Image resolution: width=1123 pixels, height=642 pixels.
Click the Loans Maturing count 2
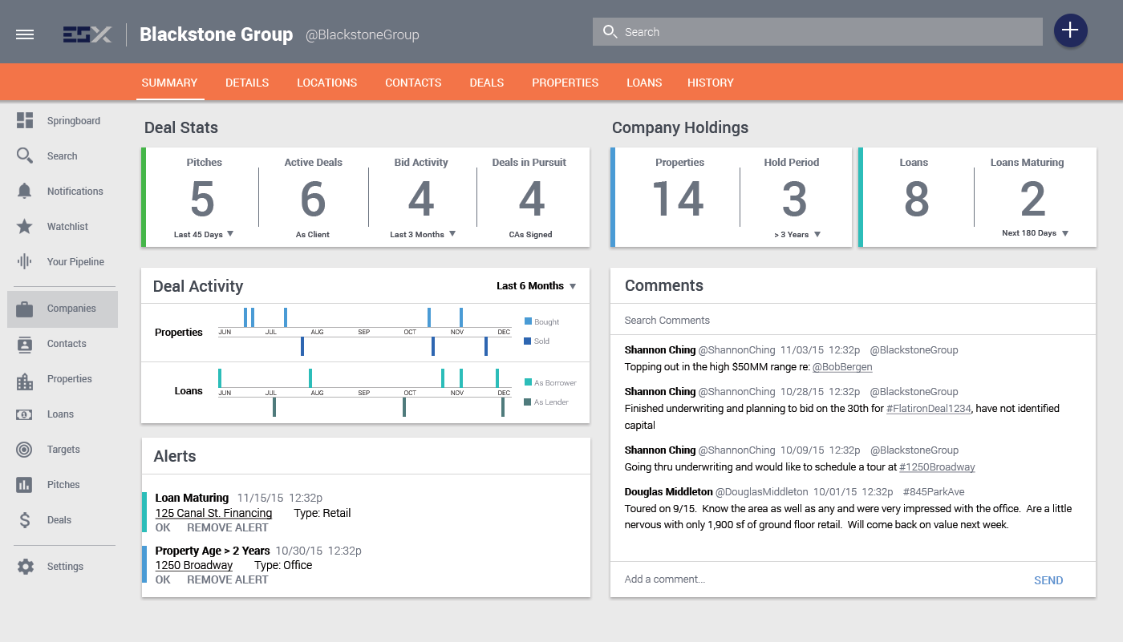pyautogui.click(x=1033, y=199)
